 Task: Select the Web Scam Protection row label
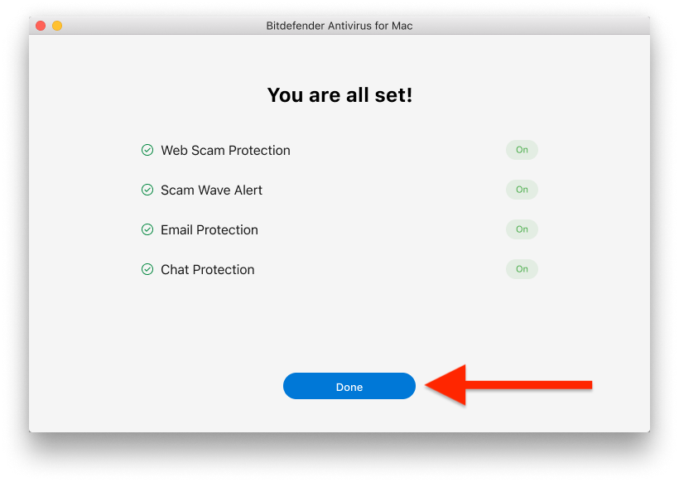(x=225, y=150)
